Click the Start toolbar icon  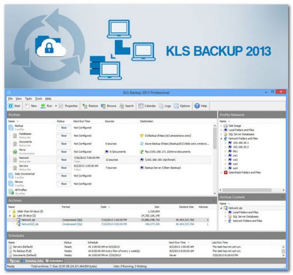click(11, 106)
